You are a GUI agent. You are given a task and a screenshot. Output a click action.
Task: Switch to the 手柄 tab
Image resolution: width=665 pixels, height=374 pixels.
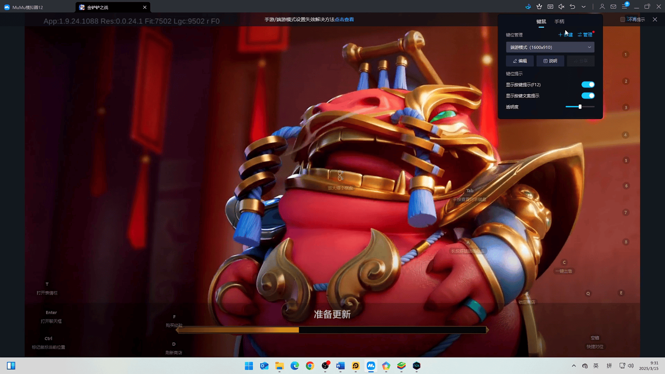(559, 21)
